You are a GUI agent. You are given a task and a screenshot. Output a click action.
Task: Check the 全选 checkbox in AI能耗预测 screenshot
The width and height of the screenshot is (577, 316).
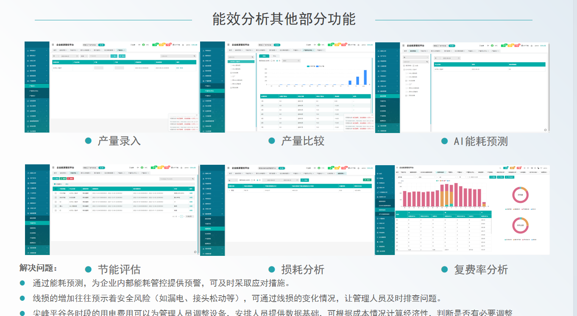tap(413, 66)
